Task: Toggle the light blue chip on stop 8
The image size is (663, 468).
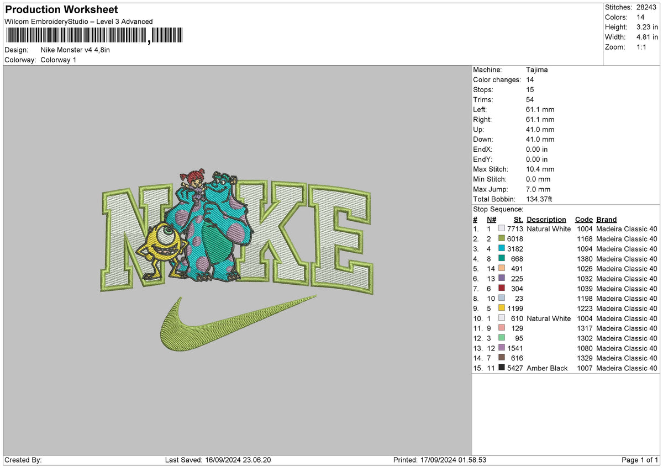Action: coord(502,299)
